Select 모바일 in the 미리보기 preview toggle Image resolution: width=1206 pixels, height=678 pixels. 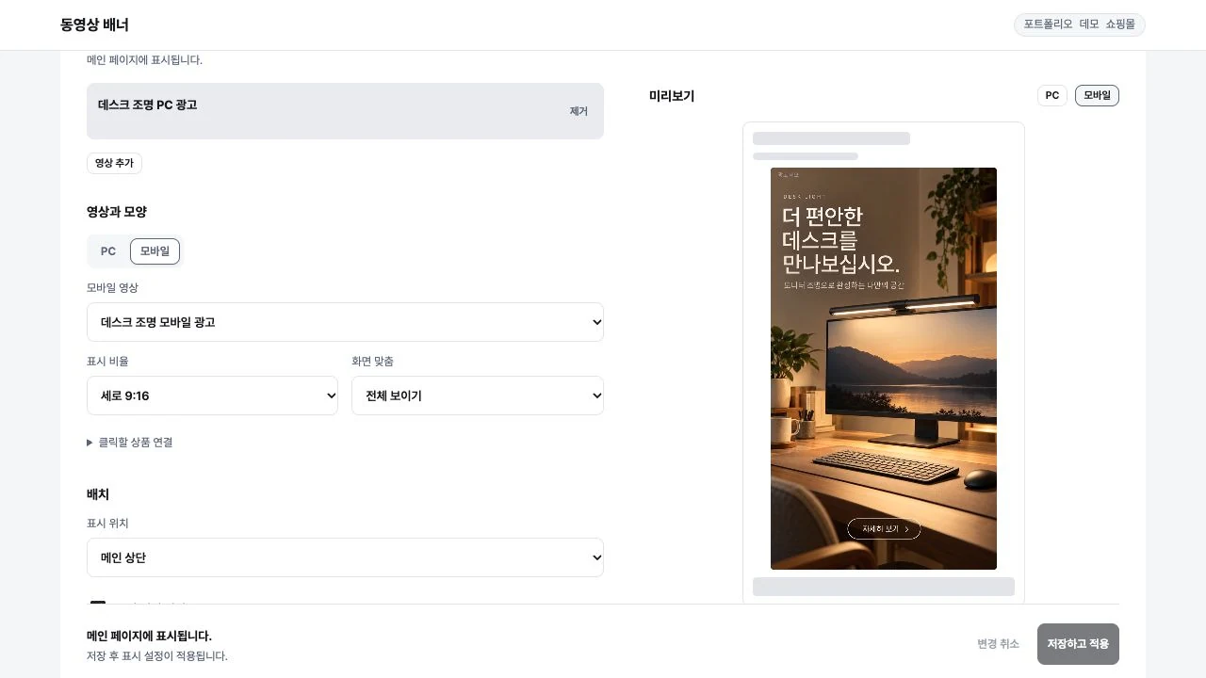[1097, 95]
